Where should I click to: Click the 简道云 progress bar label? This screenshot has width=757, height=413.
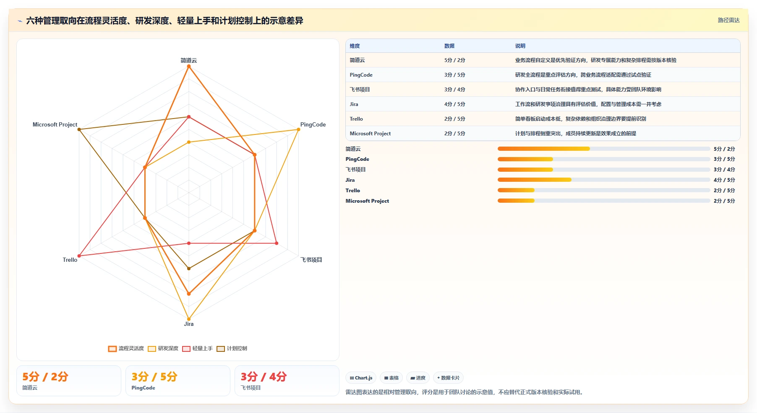353,149
